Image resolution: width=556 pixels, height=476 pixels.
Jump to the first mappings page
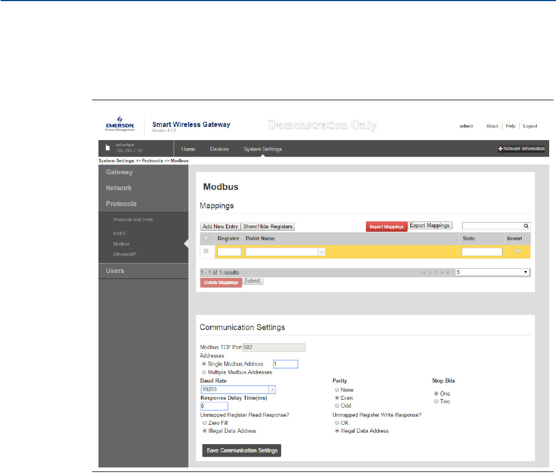tap(425, 273)
